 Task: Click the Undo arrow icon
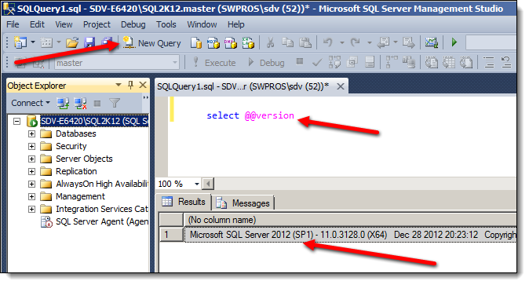pyautogui.click(x=328, y=42)
